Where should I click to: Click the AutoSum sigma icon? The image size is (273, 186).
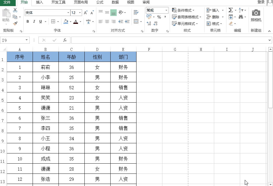point(231,10)
